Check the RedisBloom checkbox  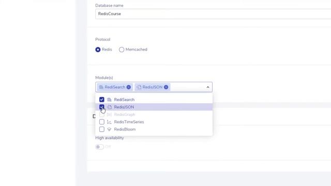pos(102,129)
